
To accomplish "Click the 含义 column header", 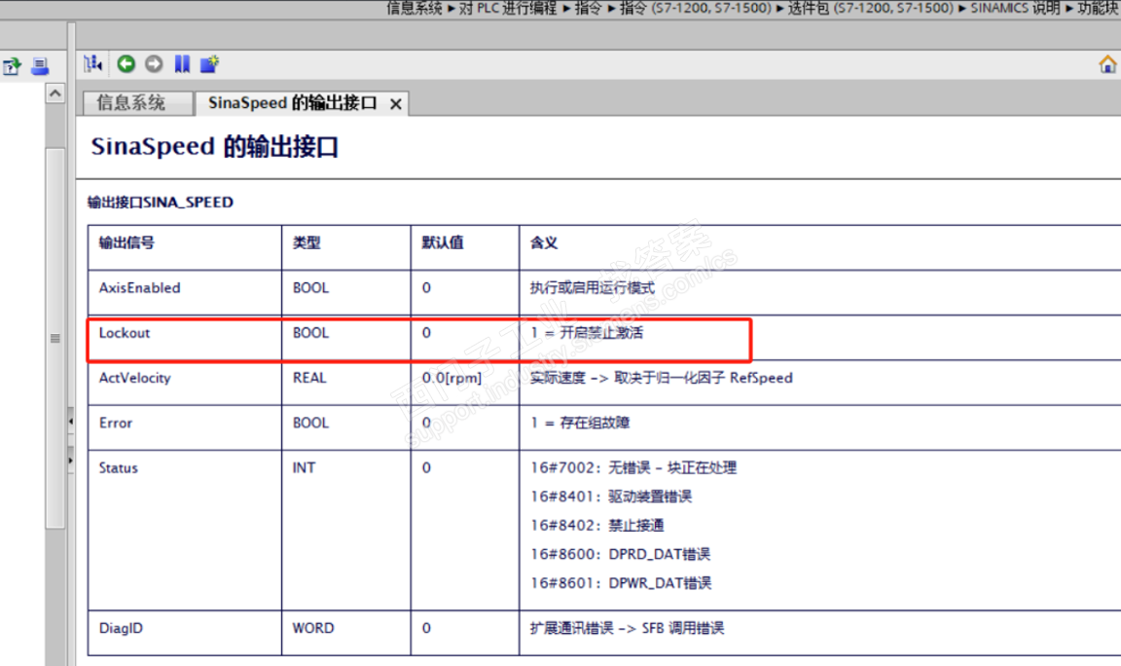I will (544, 243).
